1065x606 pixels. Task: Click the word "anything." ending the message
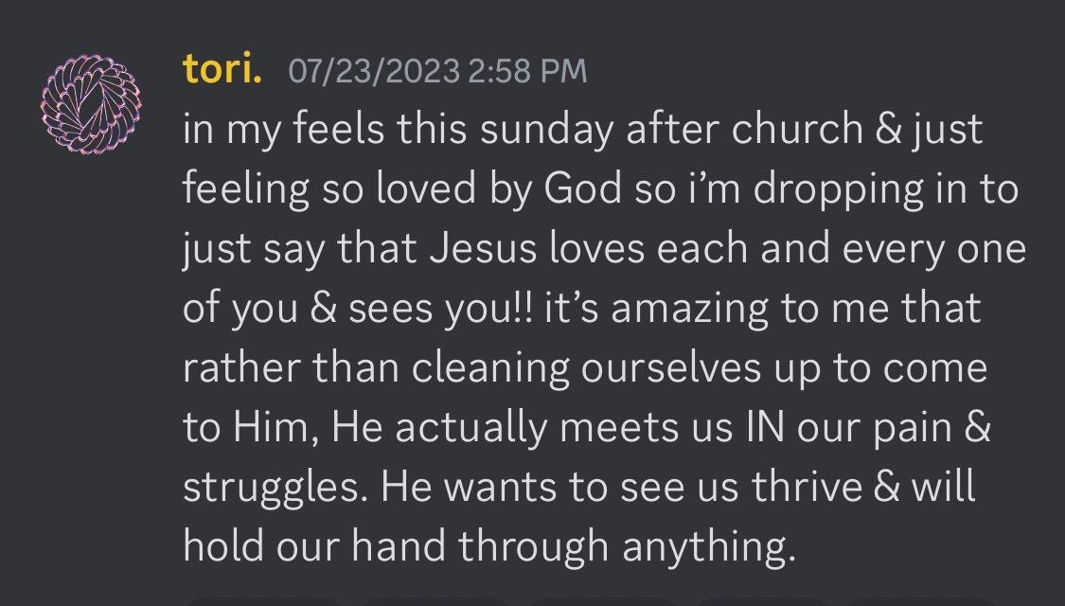[x=708, y=547]
